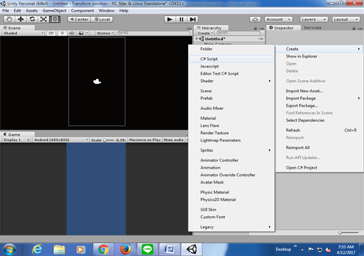The width and height of the screenshot is (364, 256).
Task: Collapse the Untitled scene in Hierarchy
Action: [x=197, y=39]
